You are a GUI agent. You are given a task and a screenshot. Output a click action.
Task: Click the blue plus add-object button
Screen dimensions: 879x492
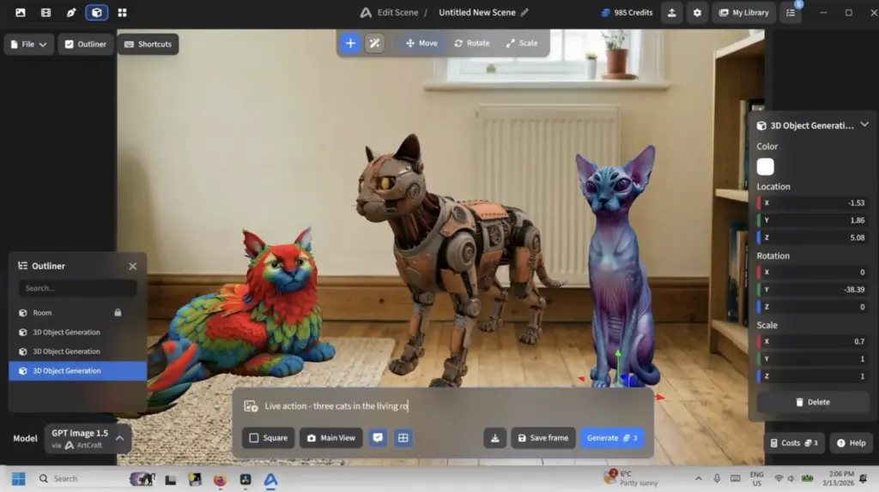tap(350, 43)
